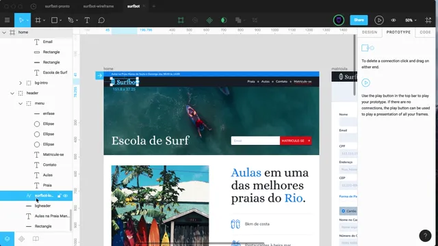
Task: Click the Create Component icon
Action: (x=209, y=20)
